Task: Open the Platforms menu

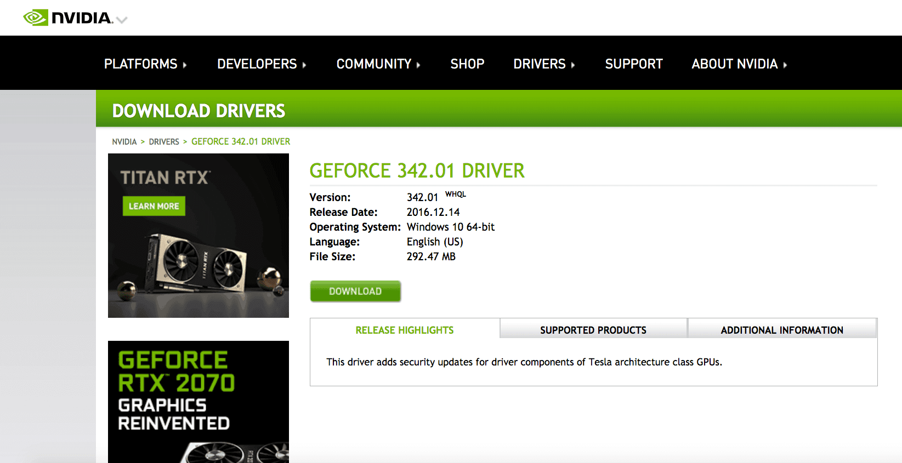Action: point(145,64)
